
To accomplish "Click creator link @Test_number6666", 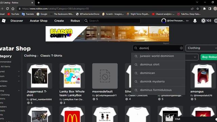I will pos(41,99).
